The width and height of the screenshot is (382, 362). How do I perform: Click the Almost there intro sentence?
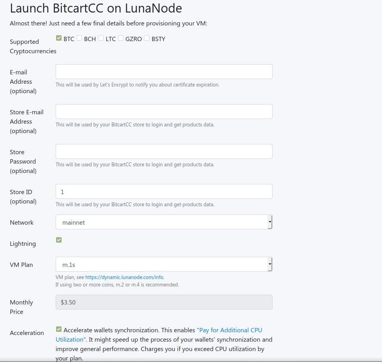click(108, 23)
